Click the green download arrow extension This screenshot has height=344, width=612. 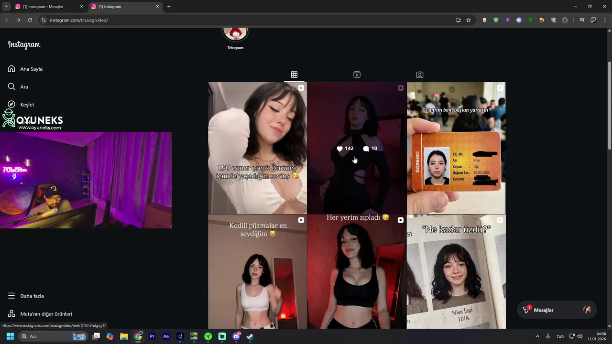tap(530, 20)
